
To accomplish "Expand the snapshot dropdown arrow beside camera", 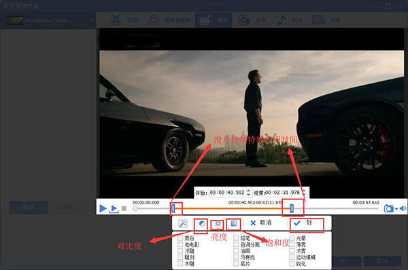I will pyautogui.click(x=396, y=209).
